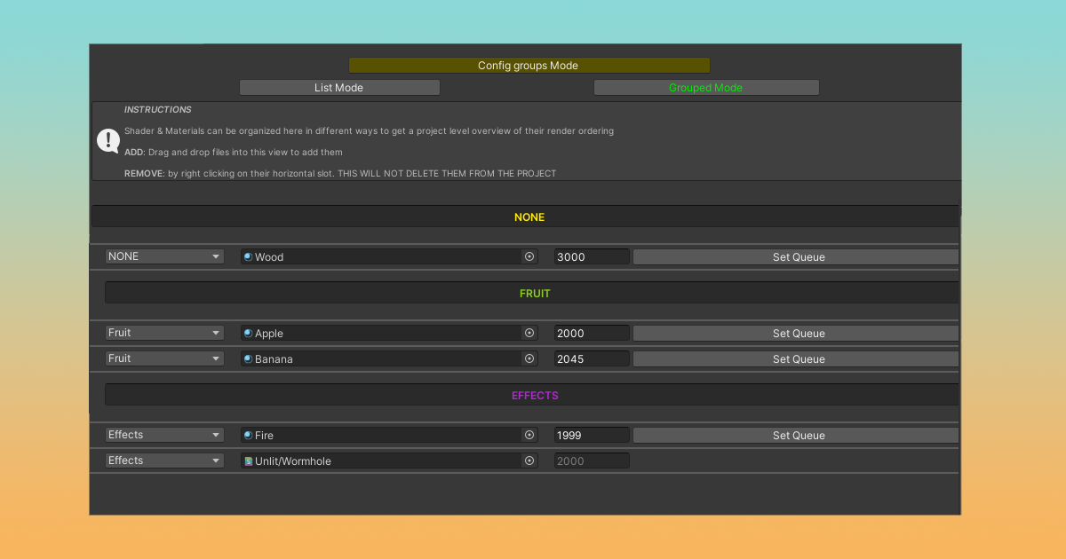Select the Apple material object field

pos(389,333)
